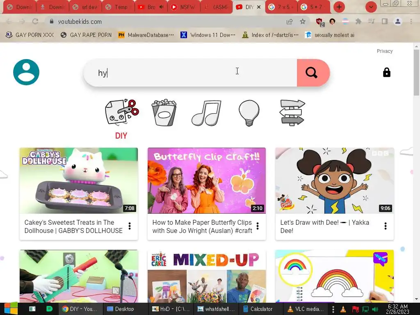This screenshot has width=420, height=315.
Task: Play the Gabby's Dollhouse video thumbnail
Action: point(78,180)
